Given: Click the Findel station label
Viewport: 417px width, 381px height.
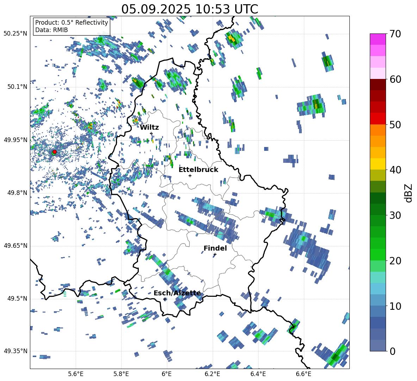Looking at the screenshot, I should pos(215,248).
